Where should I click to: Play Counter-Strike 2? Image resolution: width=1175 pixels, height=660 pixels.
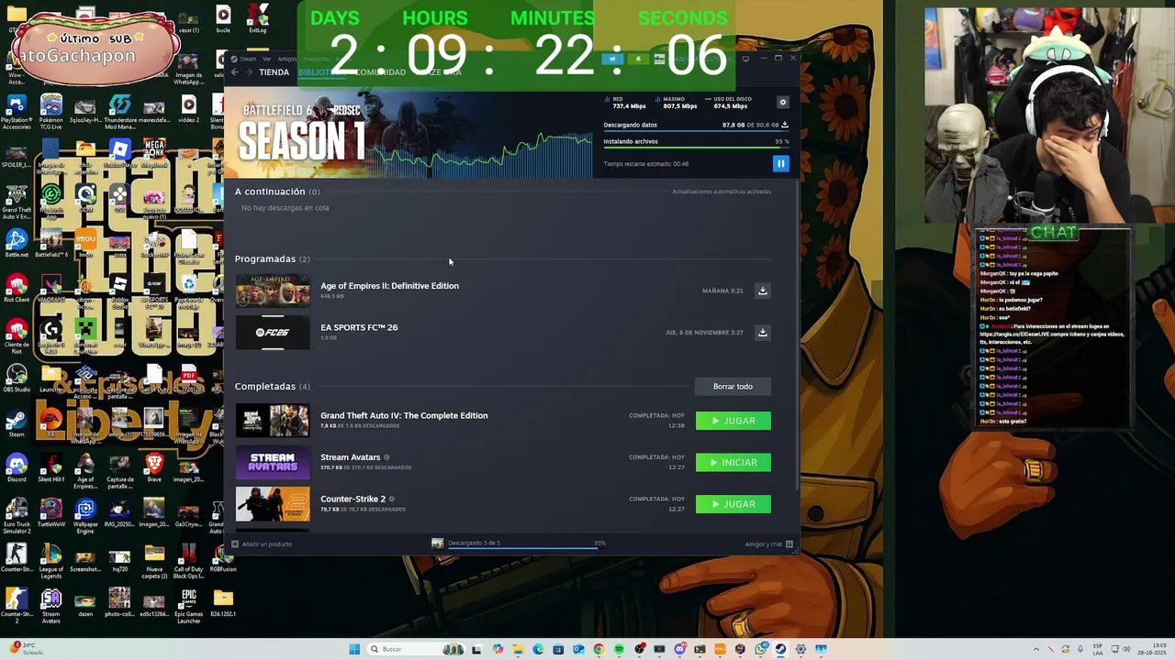(x=733, y=504)
